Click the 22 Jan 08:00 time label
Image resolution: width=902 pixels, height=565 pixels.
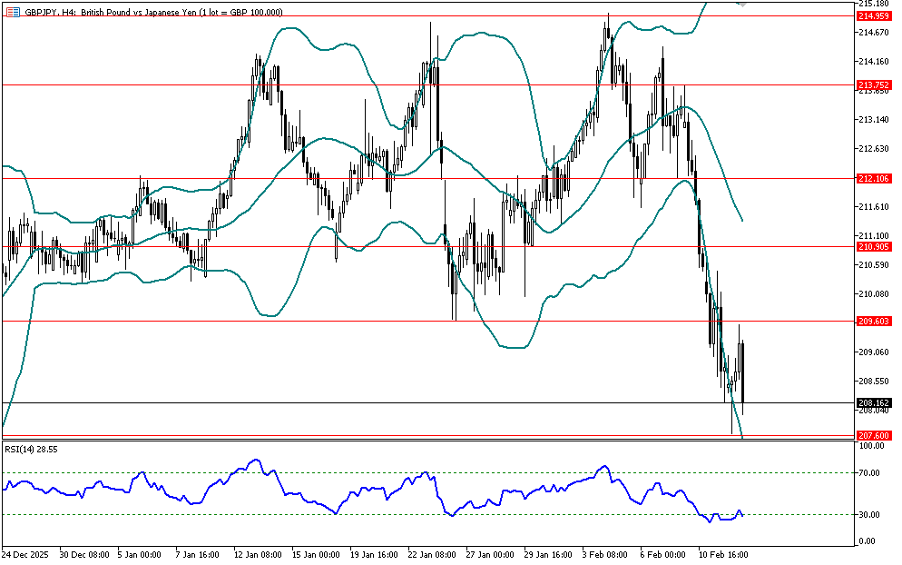(x=432, y=553)
